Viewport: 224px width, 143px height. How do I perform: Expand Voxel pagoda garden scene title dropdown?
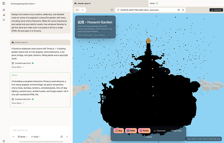(23, 4)
